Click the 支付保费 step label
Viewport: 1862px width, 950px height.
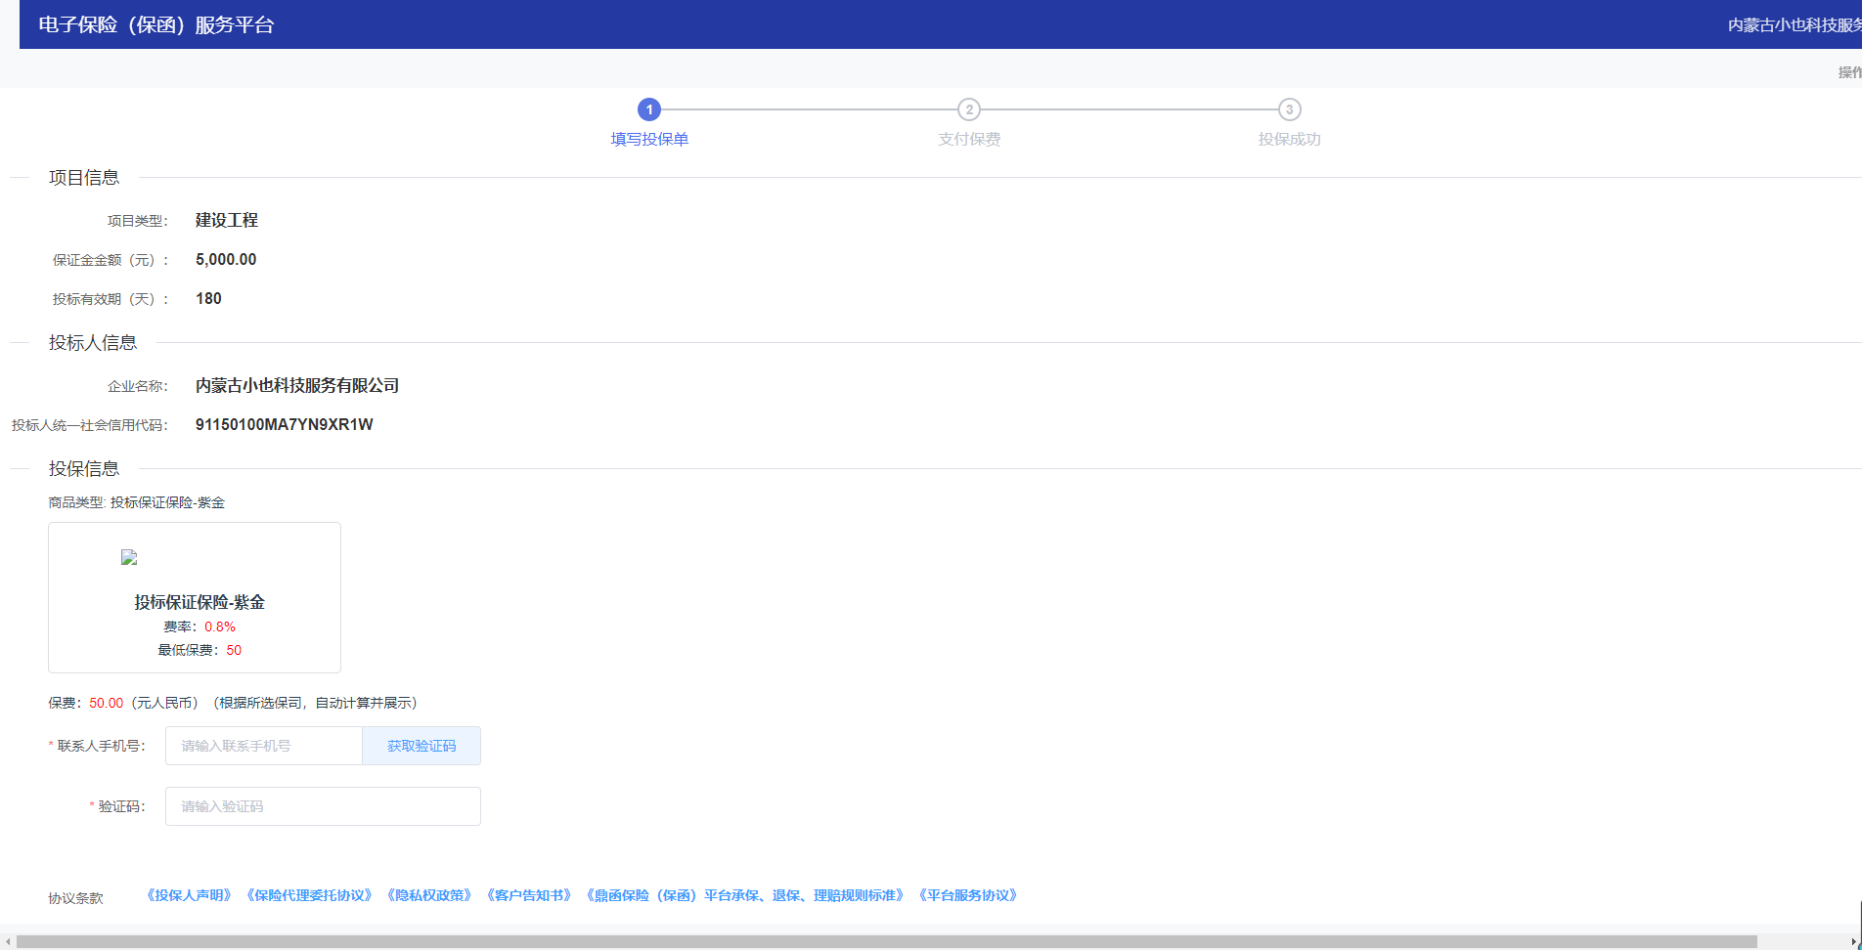969,140
